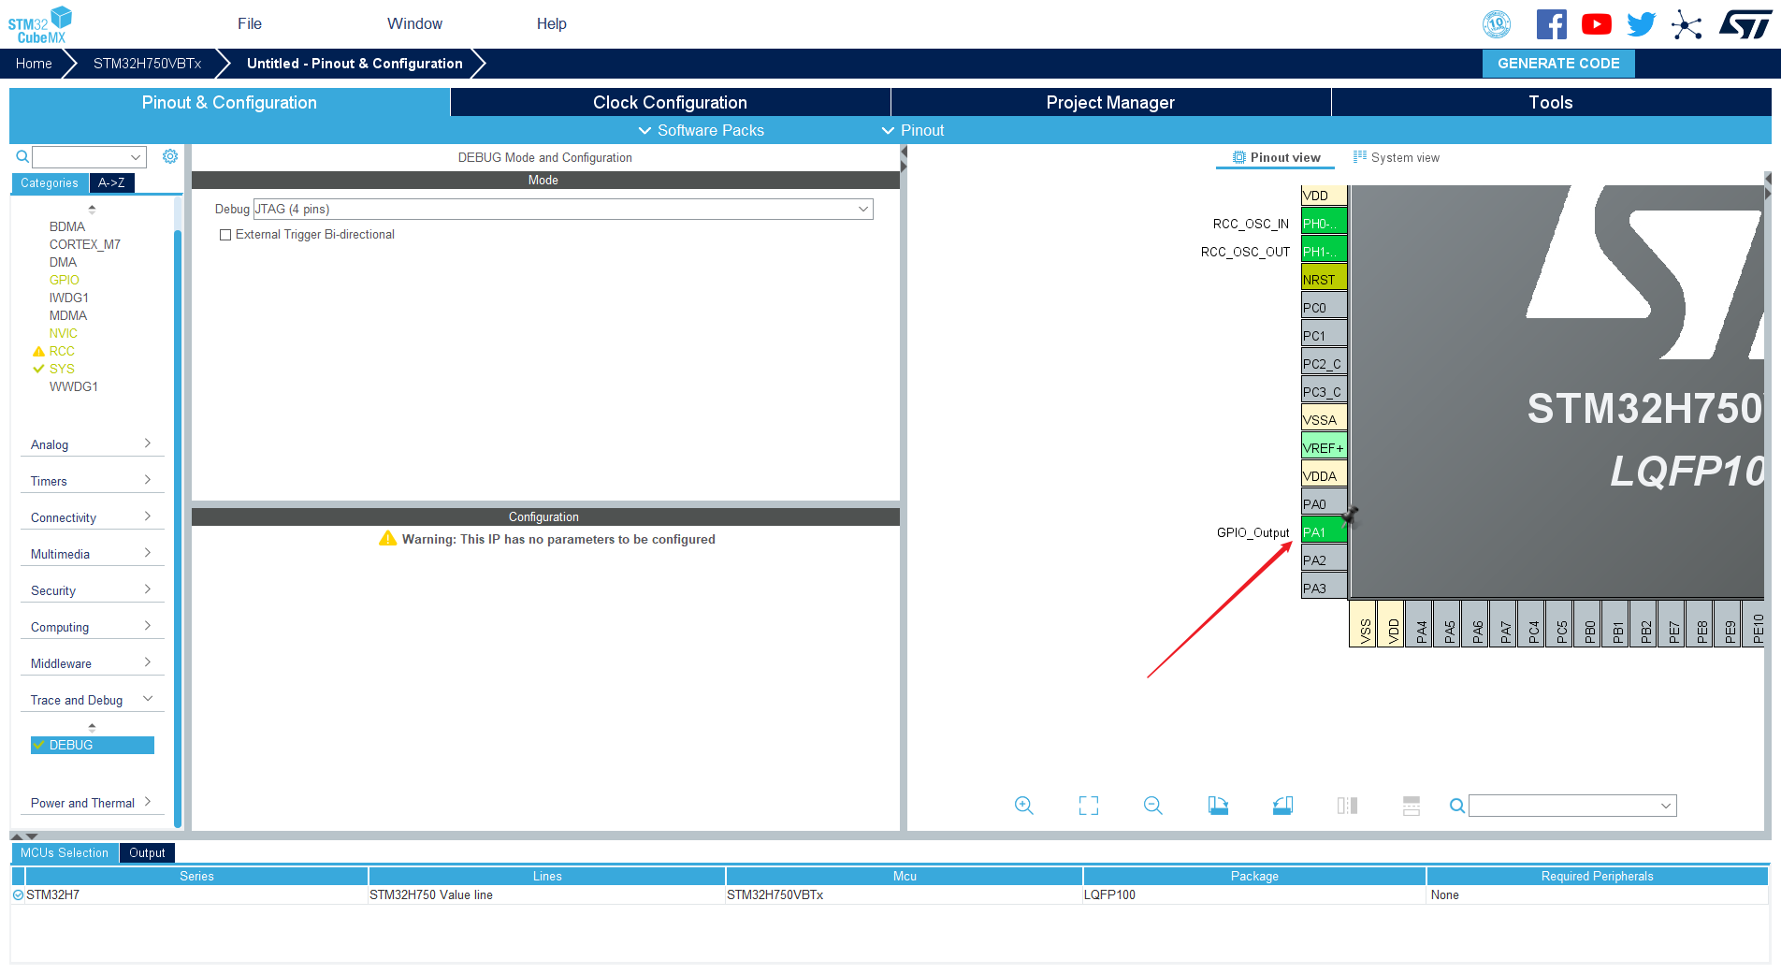1781x974 pixels.
Task: Collapse the Trace and Debug category
Action: point(92,700)
